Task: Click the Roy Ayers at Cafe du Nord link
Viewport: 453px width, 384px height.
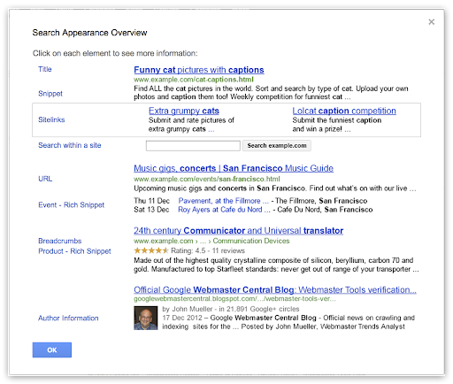Action: (x=224, y=210)
